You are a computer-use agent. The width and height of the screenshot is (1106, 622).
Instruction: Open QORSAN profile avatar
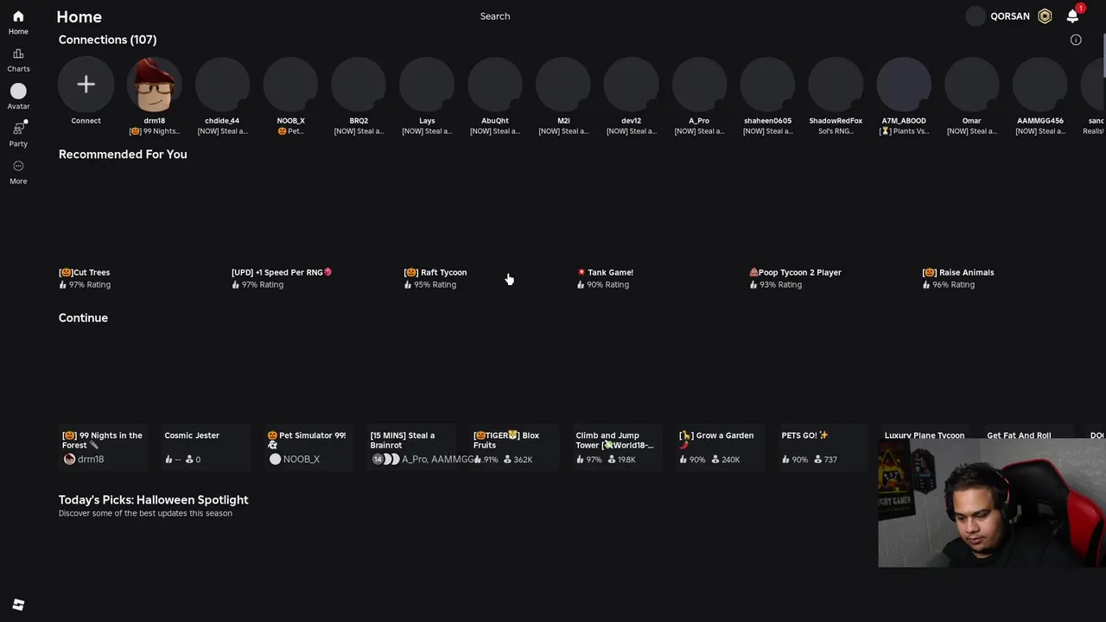pyautogui.click(x=976, y=16)
